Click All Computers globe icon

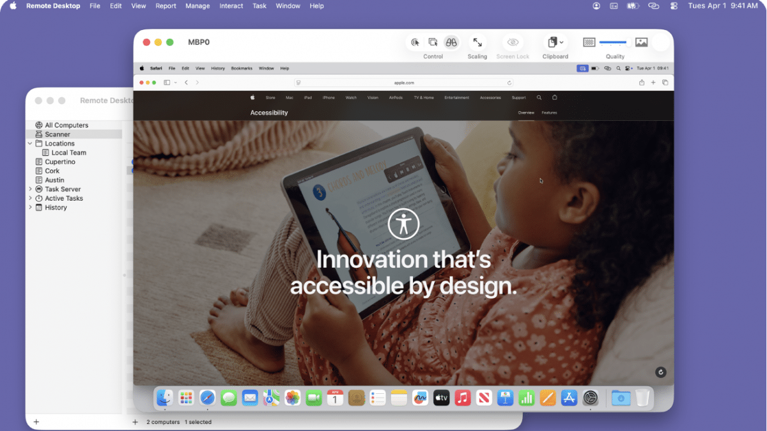[39, 125]
